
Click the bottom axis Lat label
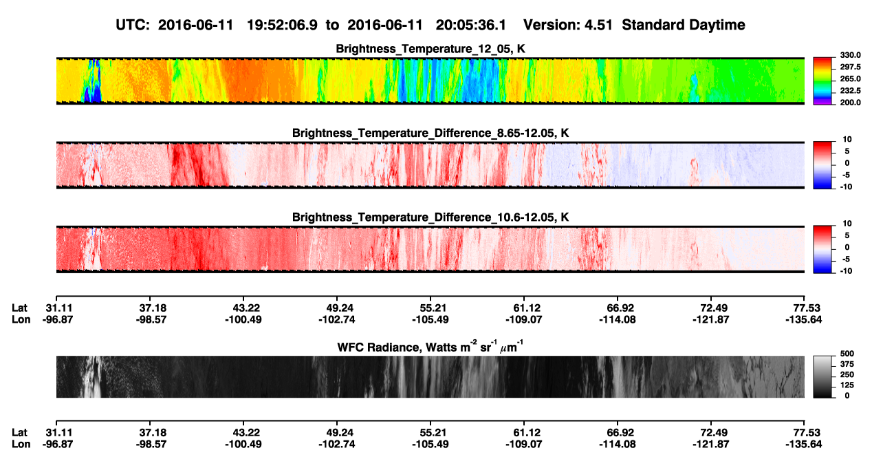point(20,432)
